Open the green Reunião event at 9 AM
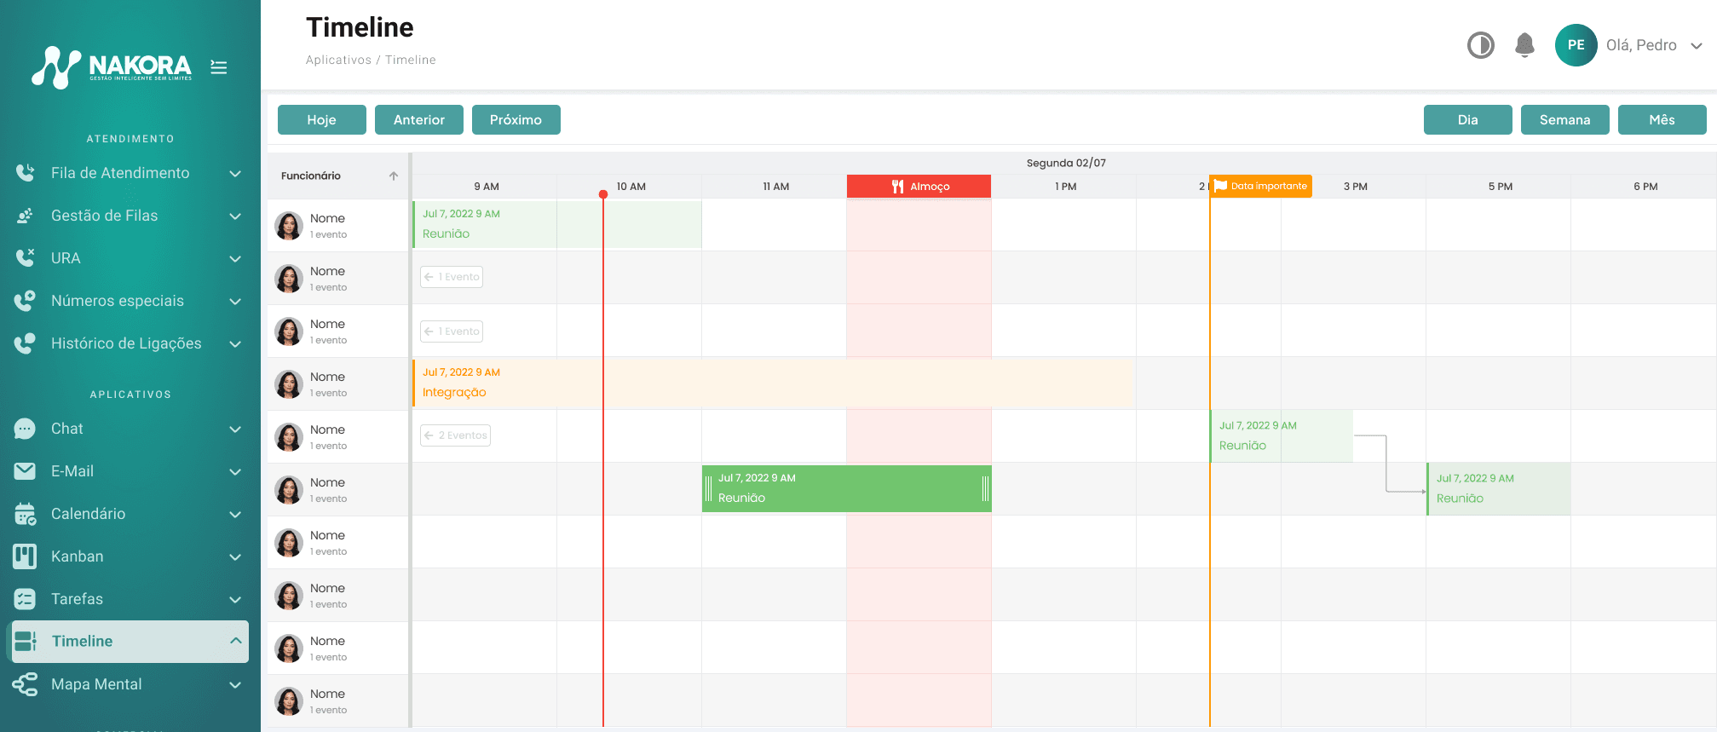The image size is (1717, 732). (558, 224)
